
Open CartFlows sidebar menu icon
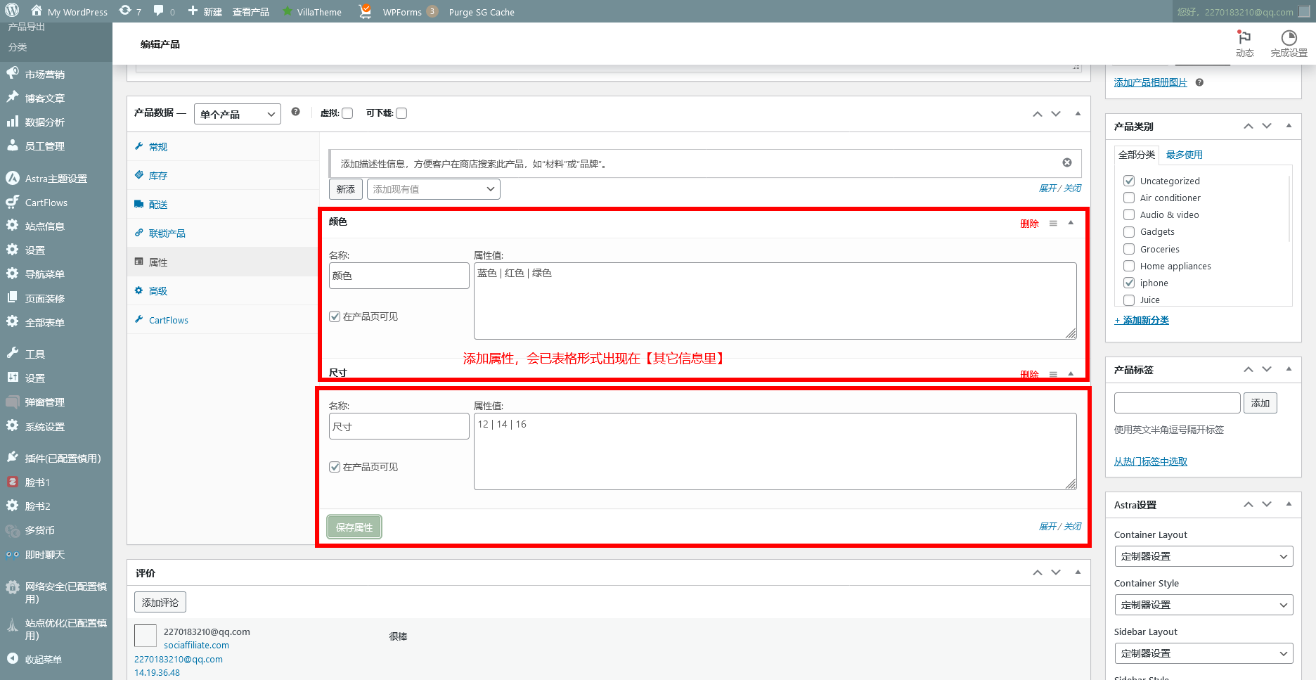(x=12, y=202)
